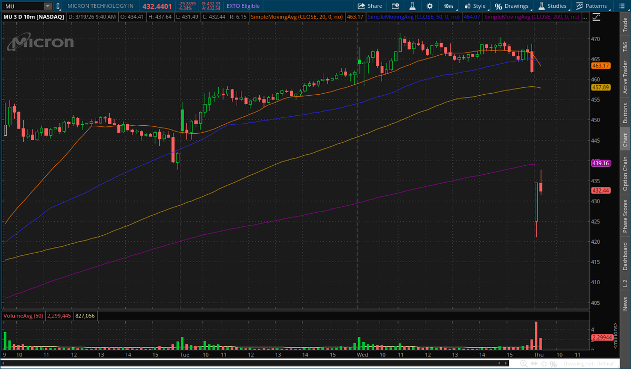Click the 463.17 orange price bubble on axis
The width and height of the screenshot is (631, 369).
coord(600,66)
